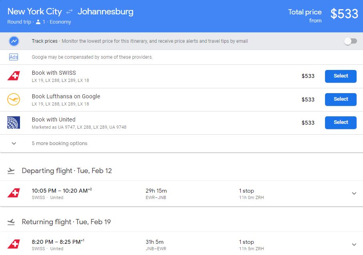Click the United globe logo icon
The width and height of the screenshot is (363, 255).
pyautogui.click(x=14, y=122)
